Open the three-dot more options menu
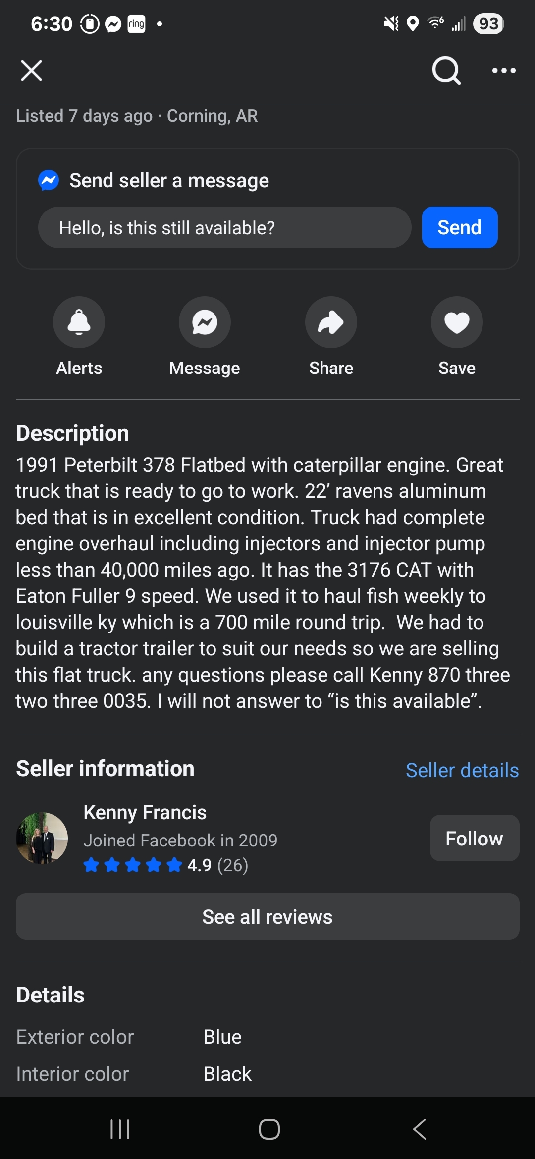The image size is (535, 1159). tap(504, 71)
